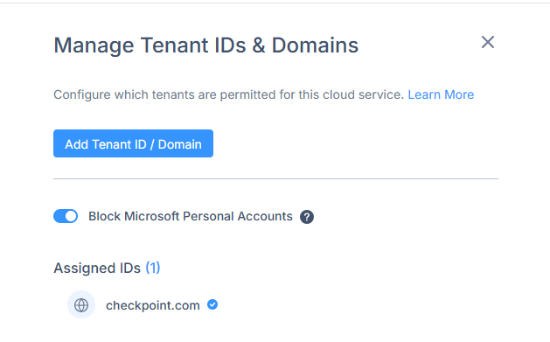Click the Assigned IDs count (1)
This screenshot has height=342, width=550.
tap(152, 268)
